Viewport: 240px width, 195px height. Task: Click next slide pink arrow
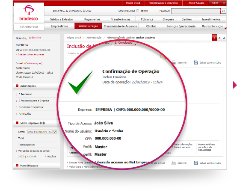pyautogui.click(x=234, y=85)
